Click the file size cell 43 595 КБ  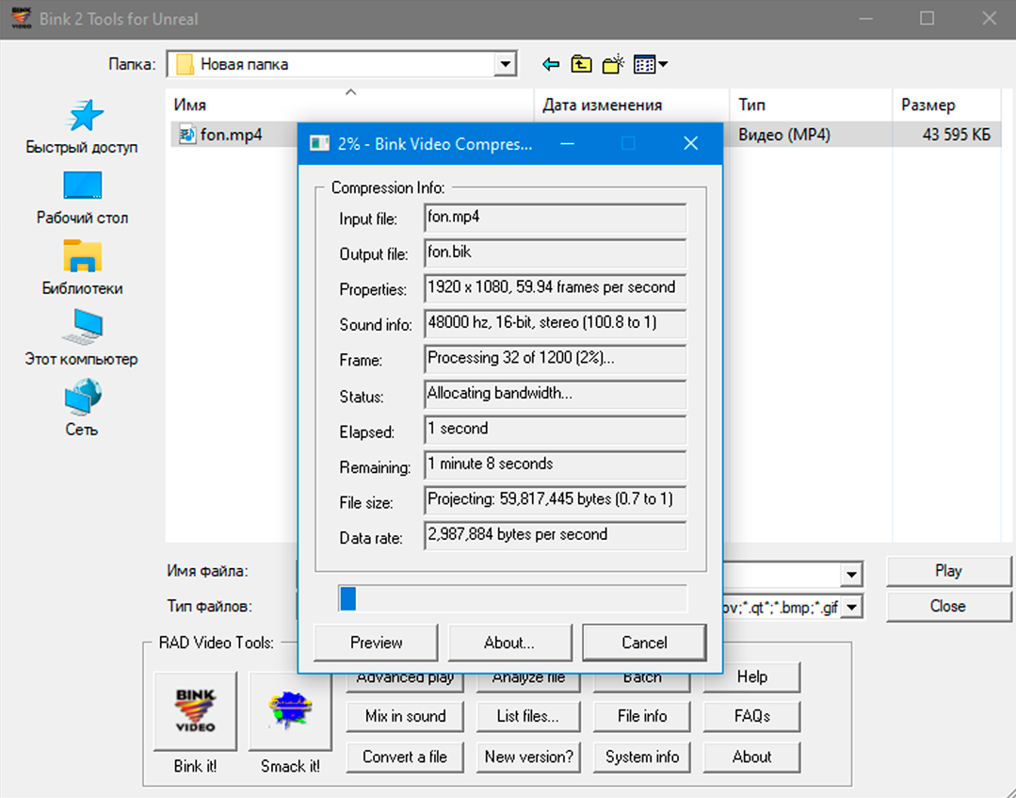tap(957, 134)
